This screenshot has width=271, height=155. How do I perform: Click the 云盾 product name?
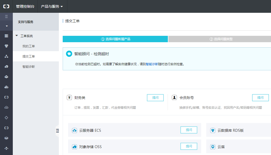pyautogui.click(x=221, y=147)
